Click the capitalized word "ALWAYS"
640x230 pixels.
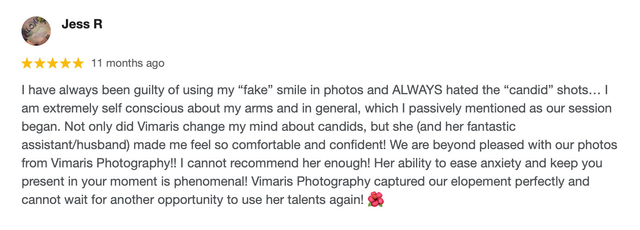click(x=419, y=91)
